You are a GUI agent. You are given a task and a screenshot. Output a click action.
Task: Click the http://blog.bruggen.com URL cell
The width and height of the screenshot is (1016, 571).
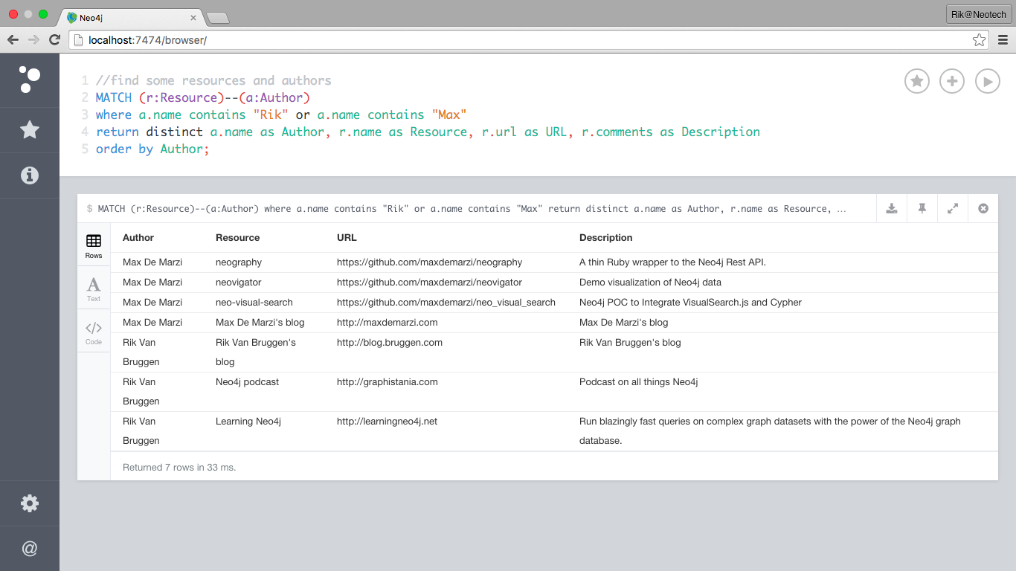[x=390, y=343]
